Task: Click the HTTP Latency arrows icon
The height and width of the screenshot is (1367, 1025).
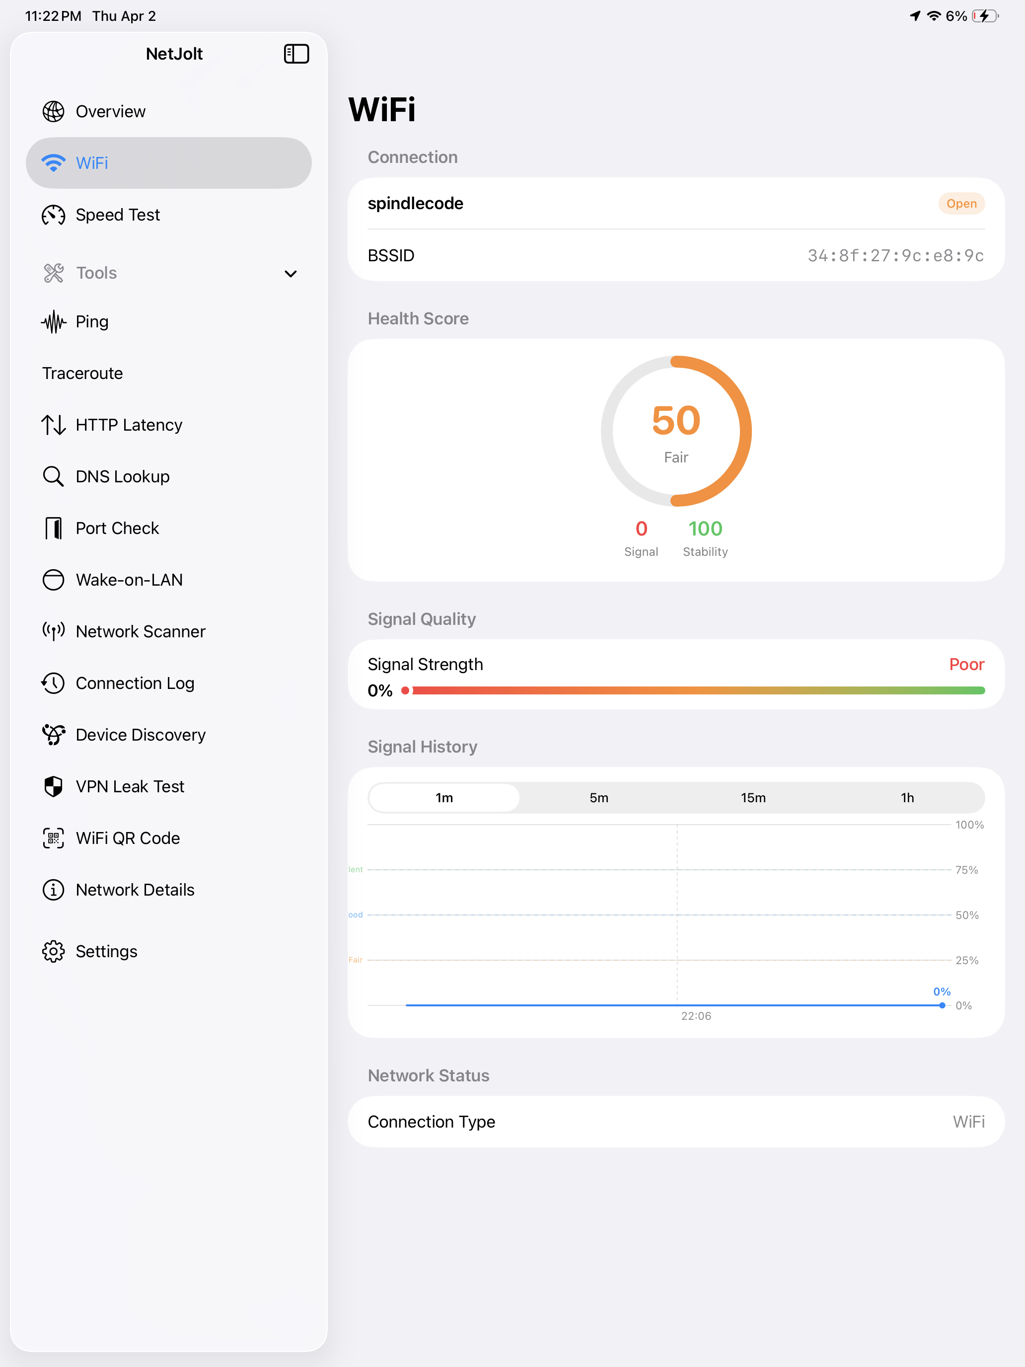Action: point(53,425)
